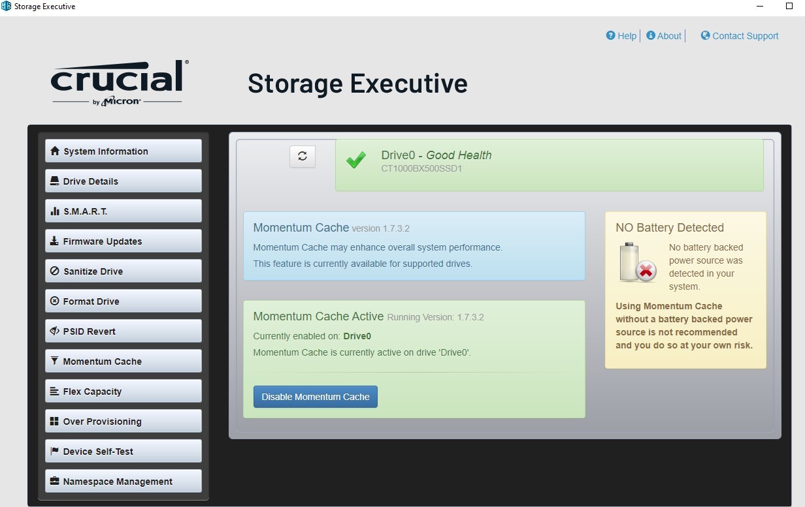Launch Device Self-Test page
Screen dimensions: 805x507
(x=123, y=451)
